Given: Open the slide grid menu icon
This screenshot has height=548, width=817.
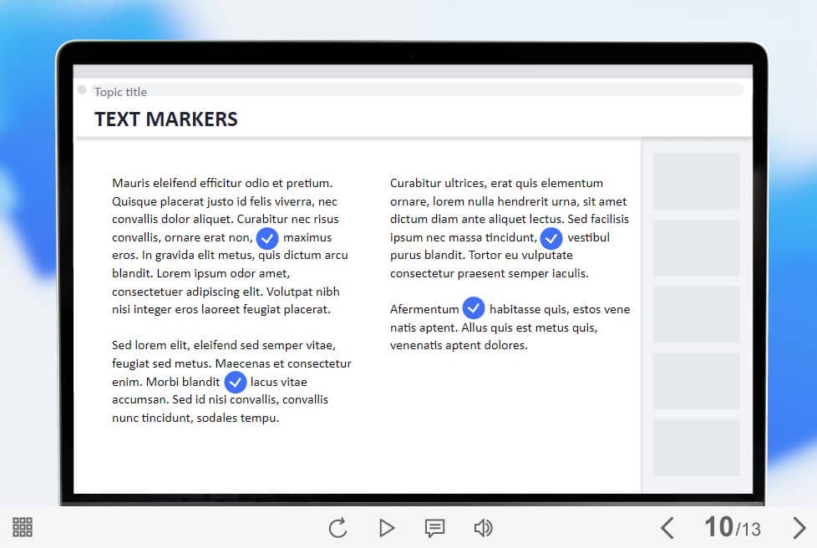Looking at the screenshot, I should 23,527.
